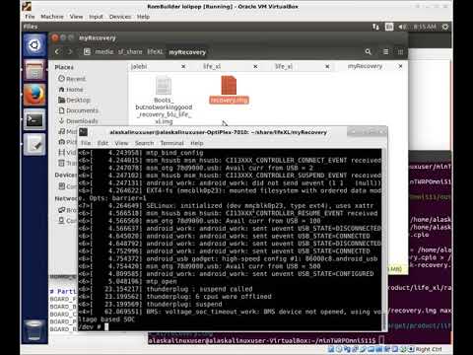
Task: Open terminal Edit menu
Action: [x=102, y=143]
